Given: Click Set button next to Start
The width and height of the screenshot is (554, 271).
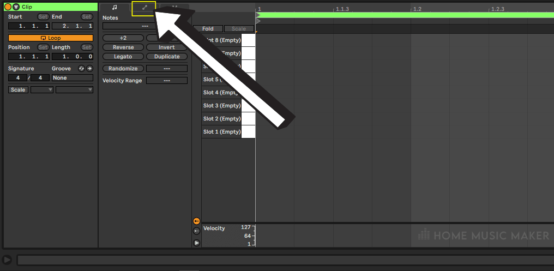Looking at the screenshot, I should pyautogui.click(x=43, y=16).
